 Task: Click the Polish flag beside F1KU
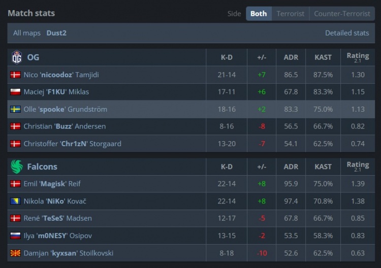point(15,92)
